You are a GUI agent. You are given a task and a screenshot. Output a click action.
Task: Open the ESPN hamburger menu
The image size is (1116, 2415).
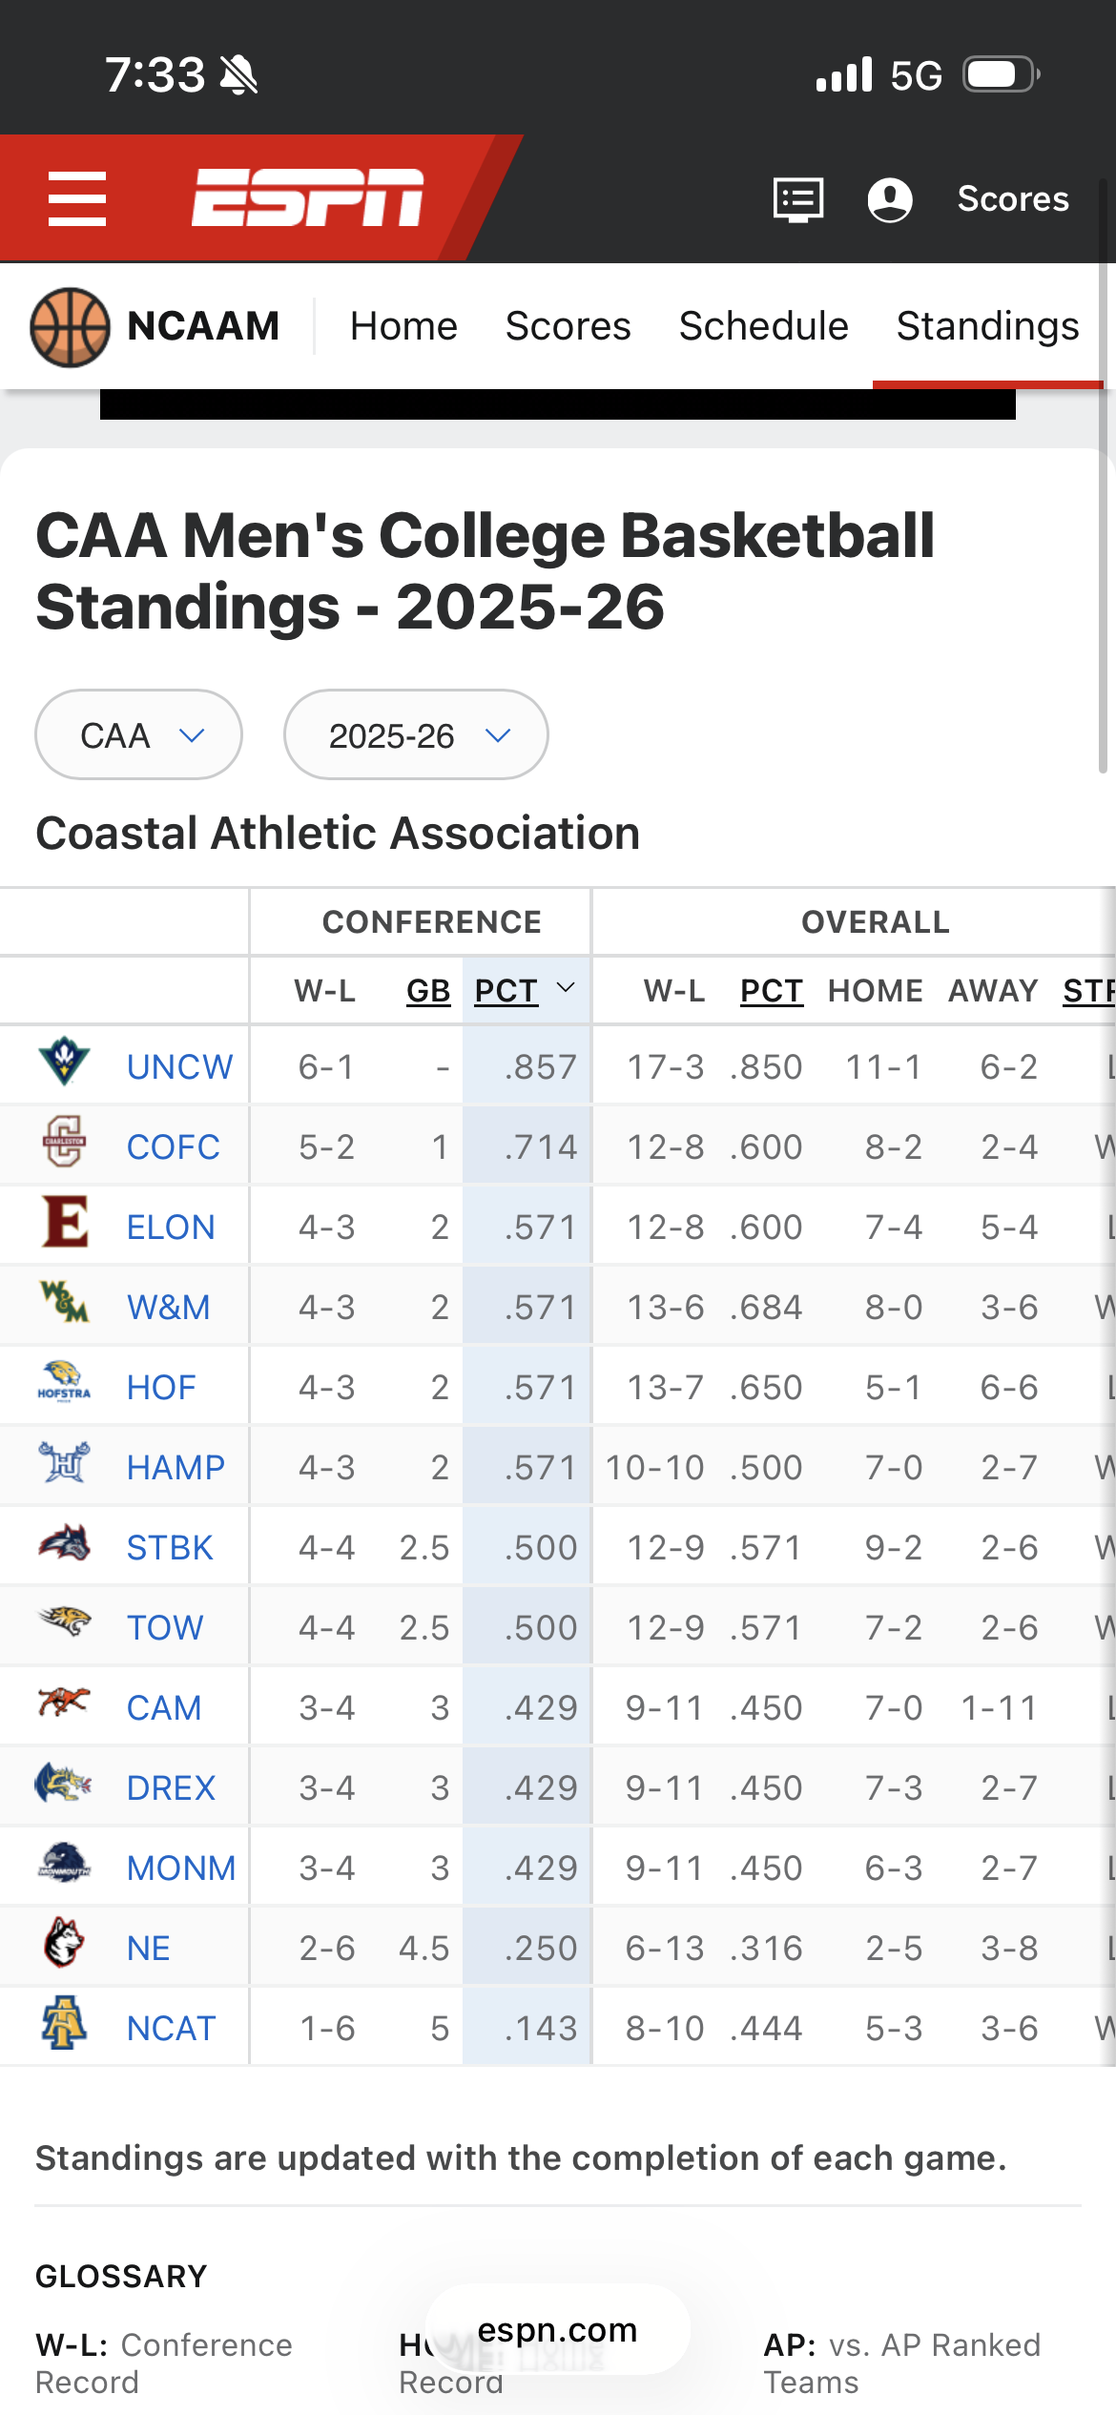[77, 198]
